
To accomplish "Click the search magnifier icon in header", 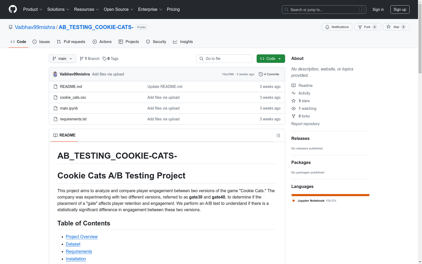I will (286, 10).
